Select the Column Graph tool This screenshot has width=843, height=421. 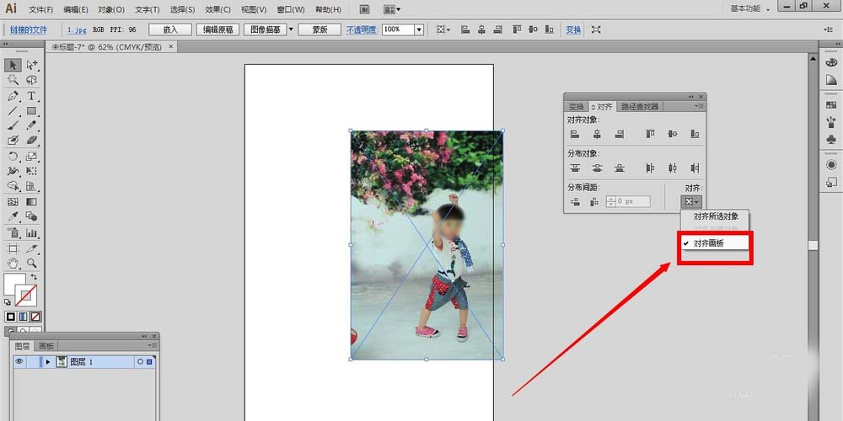32,233
